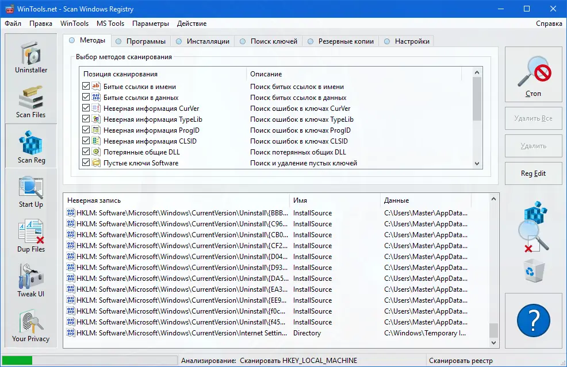Click icon of Пустые ключи Software row
Viewport: 567px width, 367px height.
tap(96, 163)
